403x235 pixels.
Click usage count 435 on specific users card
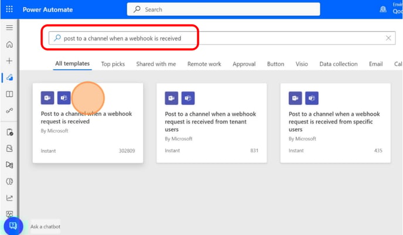378,151
